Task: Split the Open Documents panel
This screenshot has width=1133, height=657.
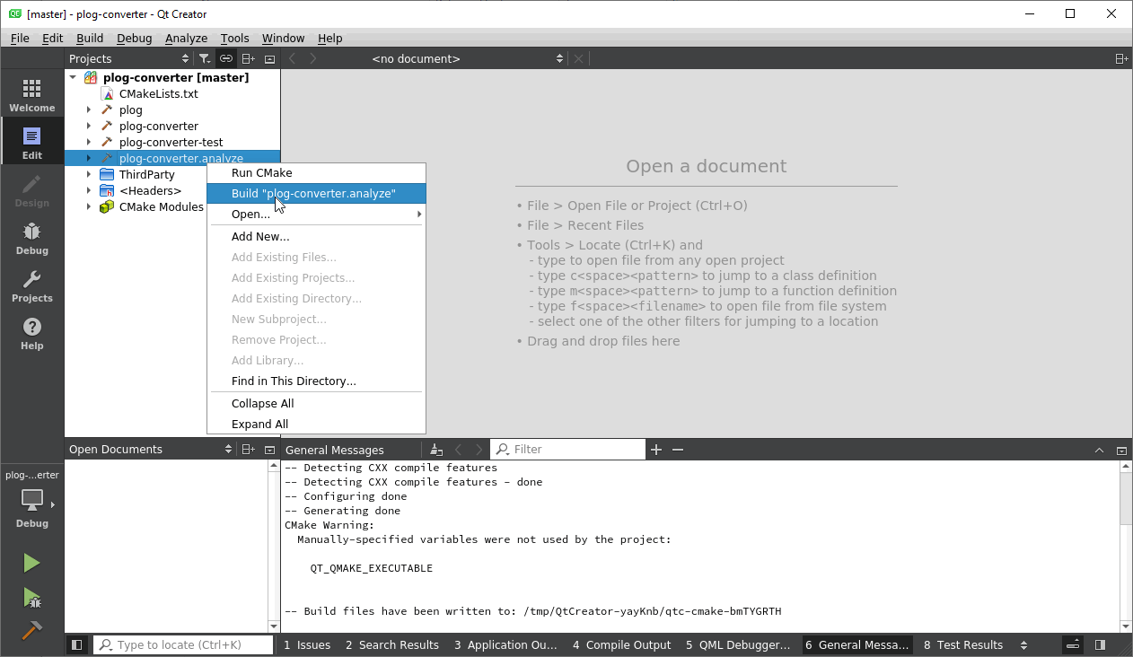Action: (249, 449)
